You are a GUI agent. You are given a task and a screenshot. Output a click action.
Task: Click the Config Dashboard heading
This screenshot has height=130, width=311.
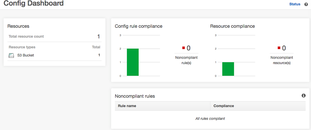34,4
